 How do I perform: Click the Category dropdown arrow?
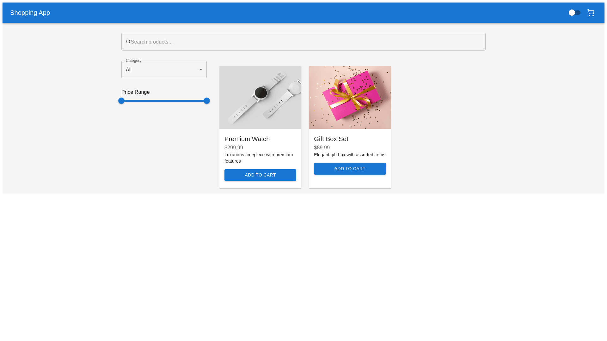200,69
